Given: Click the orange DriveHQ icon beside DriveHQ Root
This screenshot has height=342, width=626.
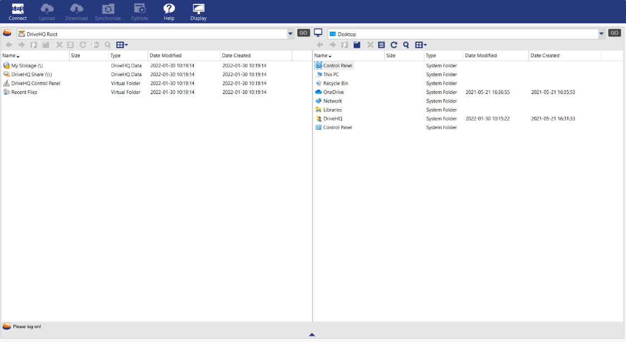Looking at the screenshot, I should point(7,33).
